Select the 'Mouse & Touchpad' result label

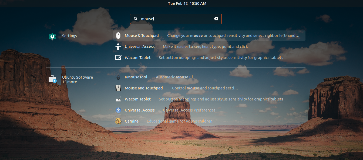tap(142, 36)
